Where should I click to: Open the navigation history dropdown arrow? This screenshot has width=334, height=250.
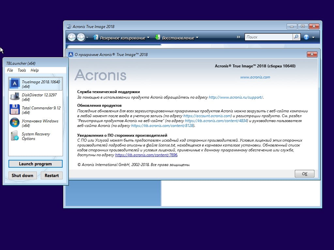87,38
